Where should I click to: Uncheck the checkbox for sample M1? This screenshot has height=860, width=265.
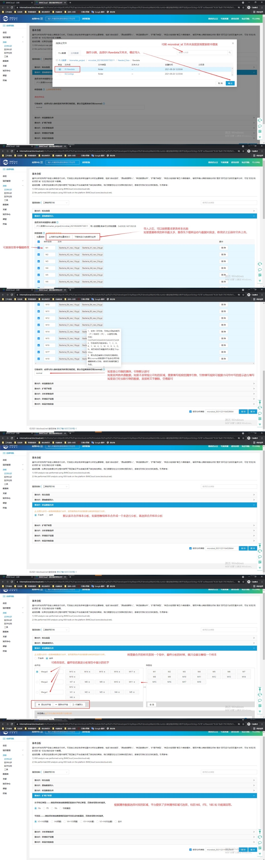point(39,248)
